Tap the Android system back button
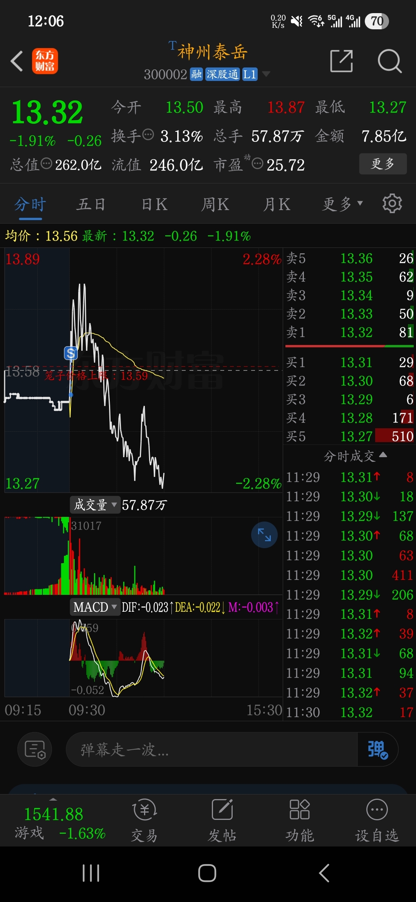 pyautogui.click(x=324, y=873)
